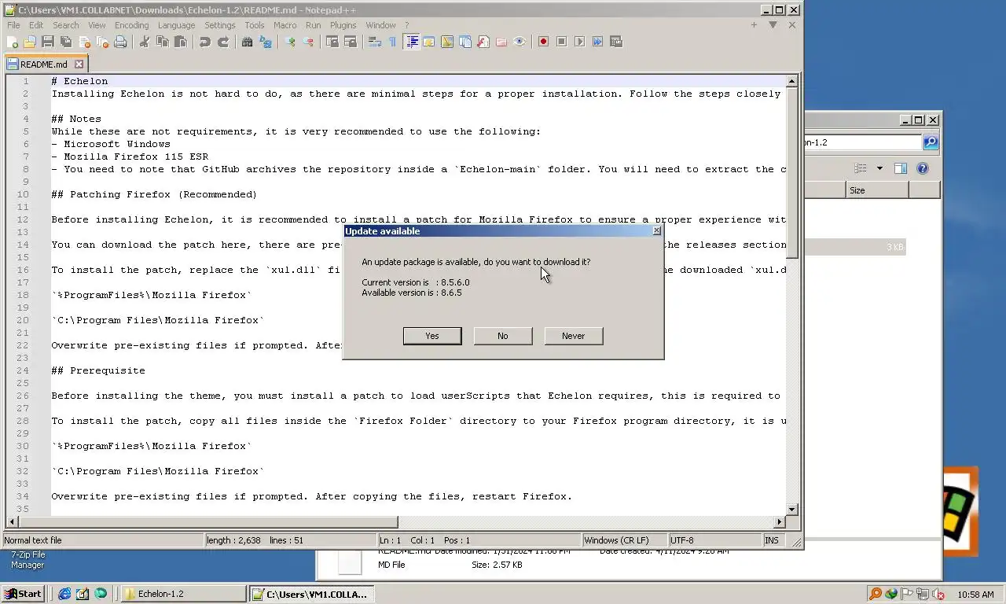Viewport: 1006px width, 604px height.
Task: Open the Language menu
Action: pos(176,25)
